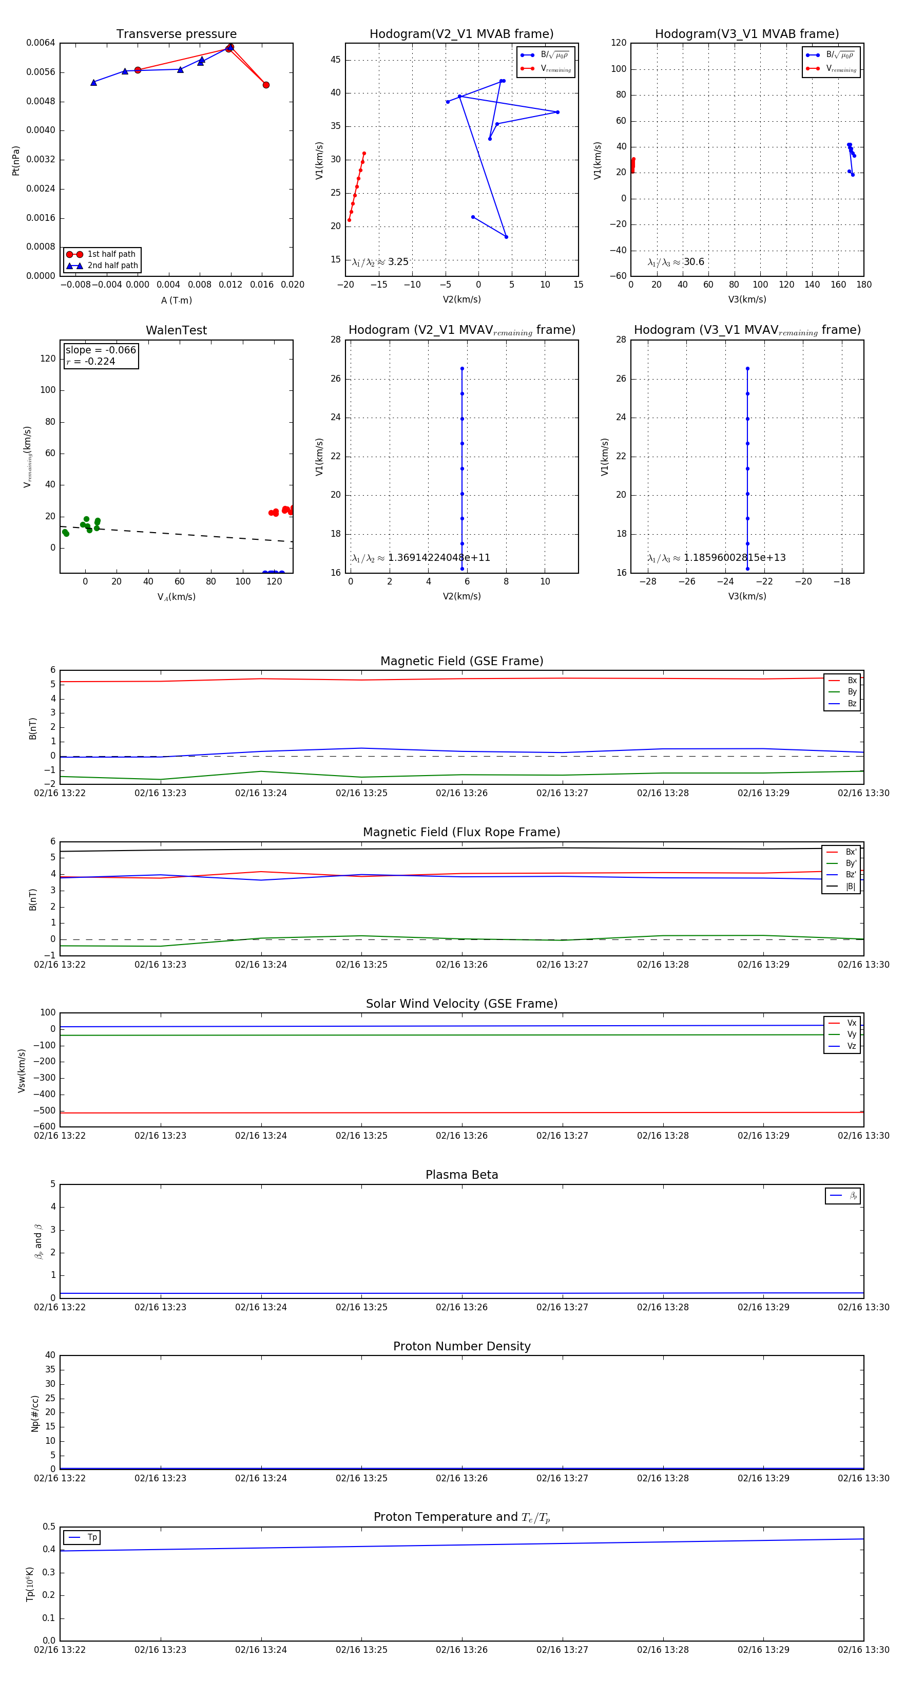Click the 'WalenTest' plot title
The height and width of the screenshot is (1695, 924).
(176, 330)
